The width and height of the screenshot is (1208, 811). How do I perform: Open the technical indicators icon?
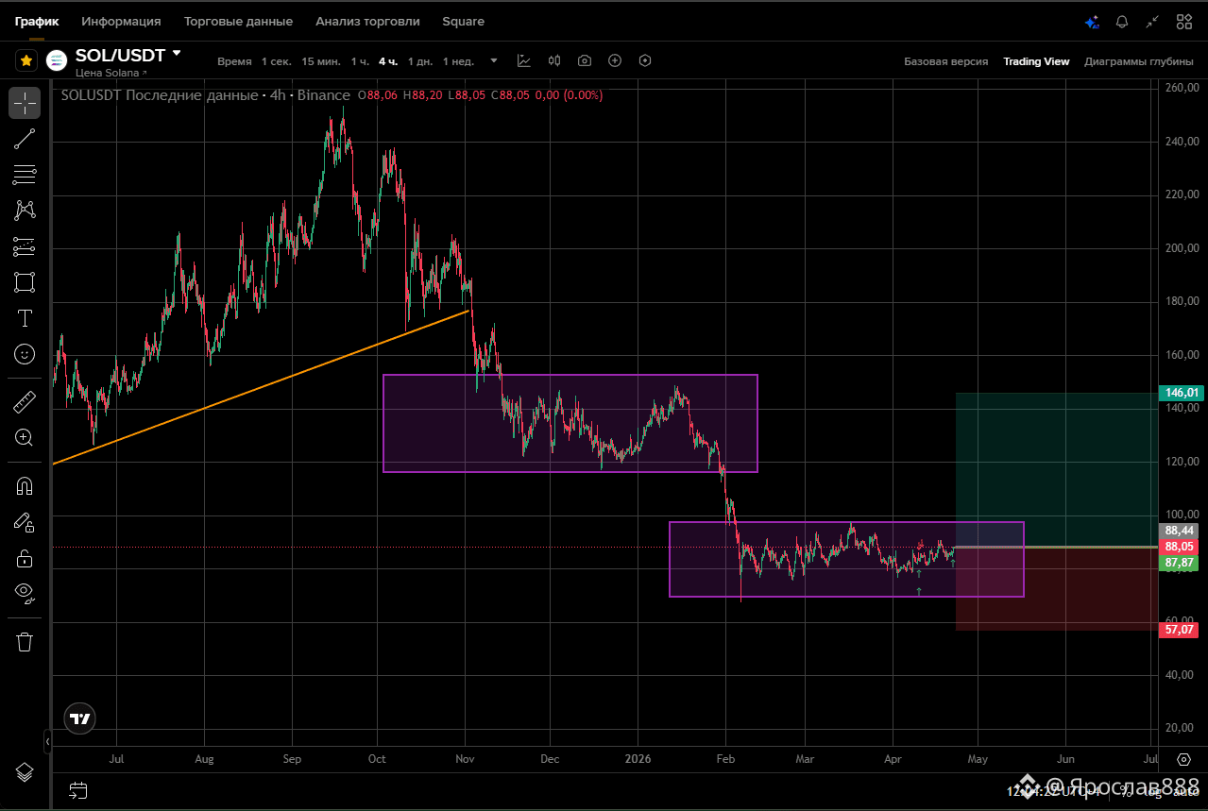(x=524, y=60)
